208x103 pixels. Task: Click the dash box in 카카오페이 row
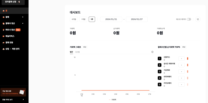[181, 85]
